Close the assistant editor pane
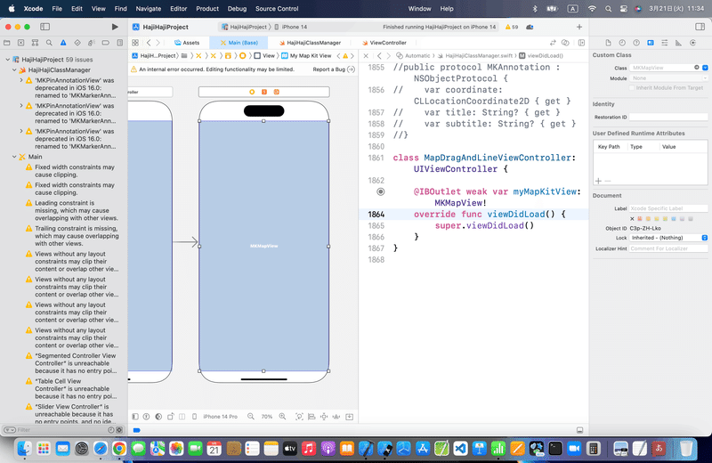This screenshot has width=712, height=463. [366, 56]
